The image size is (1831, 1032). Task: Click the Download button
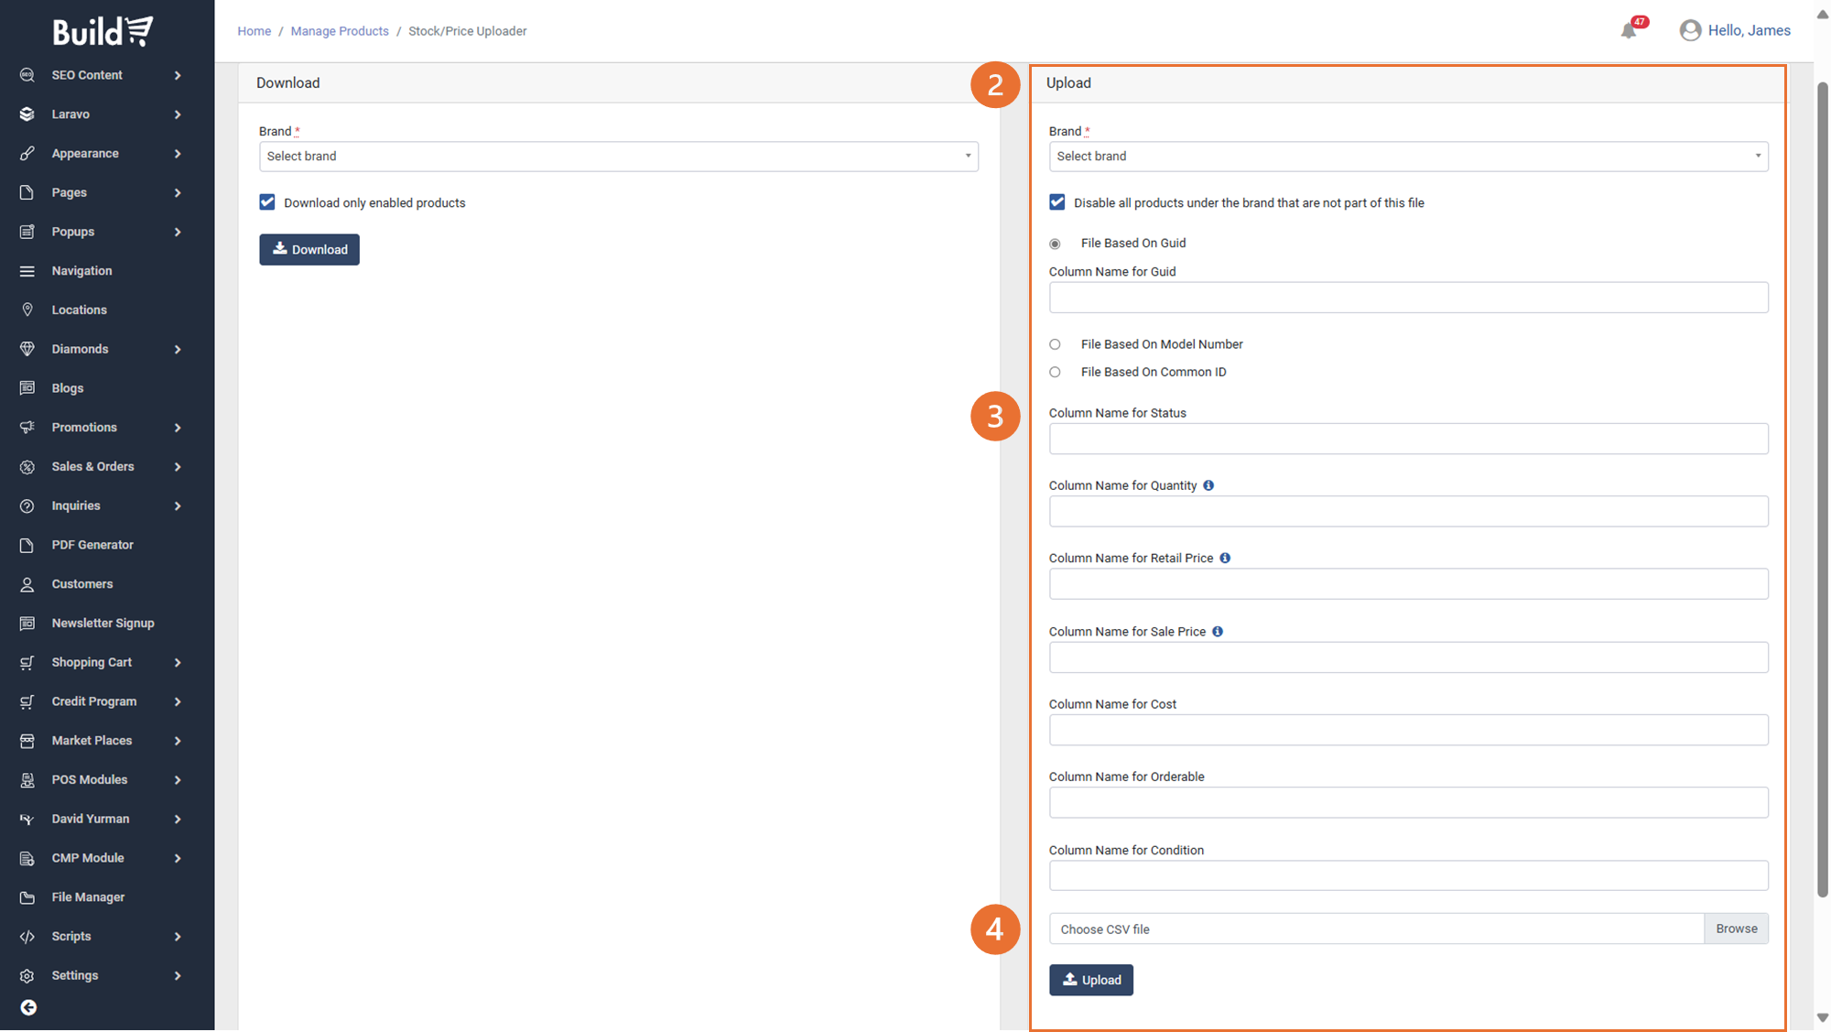tap(309, 249)
